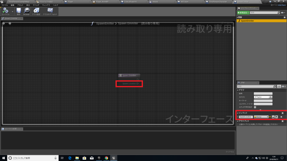The height and width of the screenshot is (161, 287).
Task: Add a new function with the 関数 plus icon
Action: [x=285, y=17]
